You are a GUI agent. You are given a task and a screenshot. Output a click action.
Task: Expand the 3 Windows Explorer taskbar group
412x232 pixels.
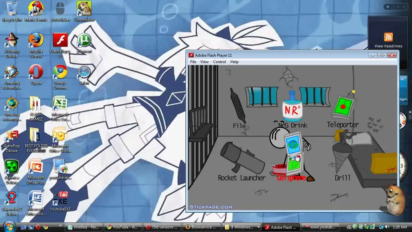(242, 227)
